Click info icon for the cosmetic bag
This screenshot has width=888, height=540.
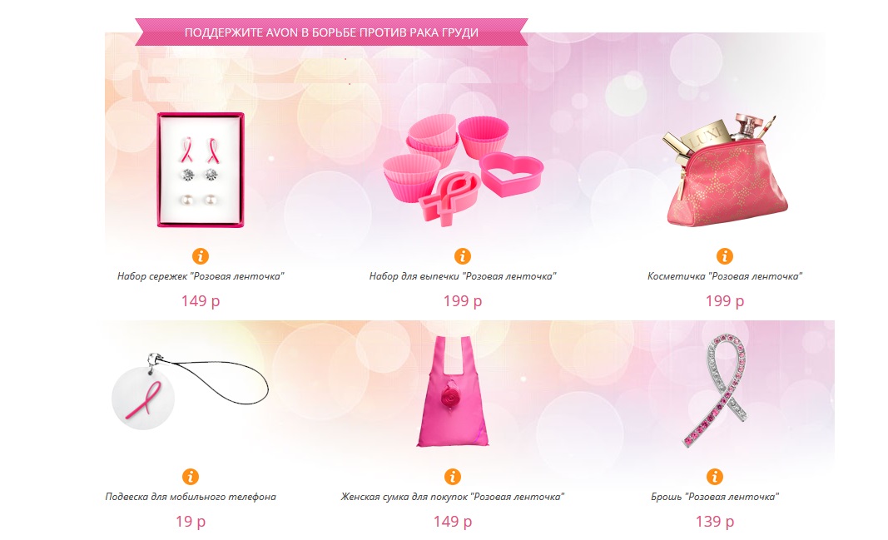pos(724,255)
